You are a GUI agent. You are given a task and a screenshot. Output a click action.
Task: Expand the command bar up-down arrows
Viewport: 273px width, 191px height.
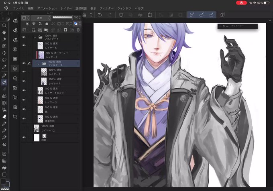[91, 15]
